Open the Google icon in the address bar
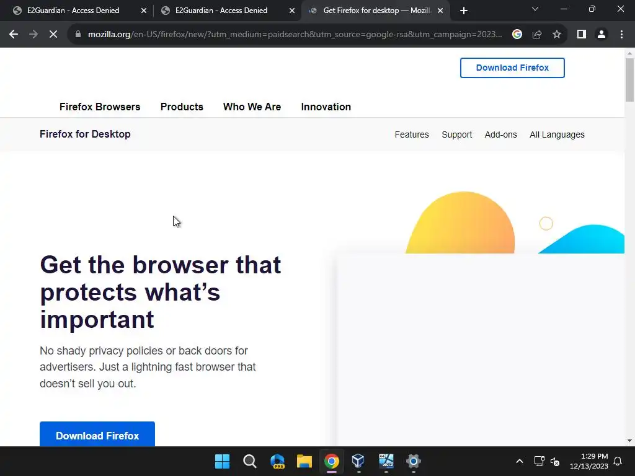 click(517, 35)
